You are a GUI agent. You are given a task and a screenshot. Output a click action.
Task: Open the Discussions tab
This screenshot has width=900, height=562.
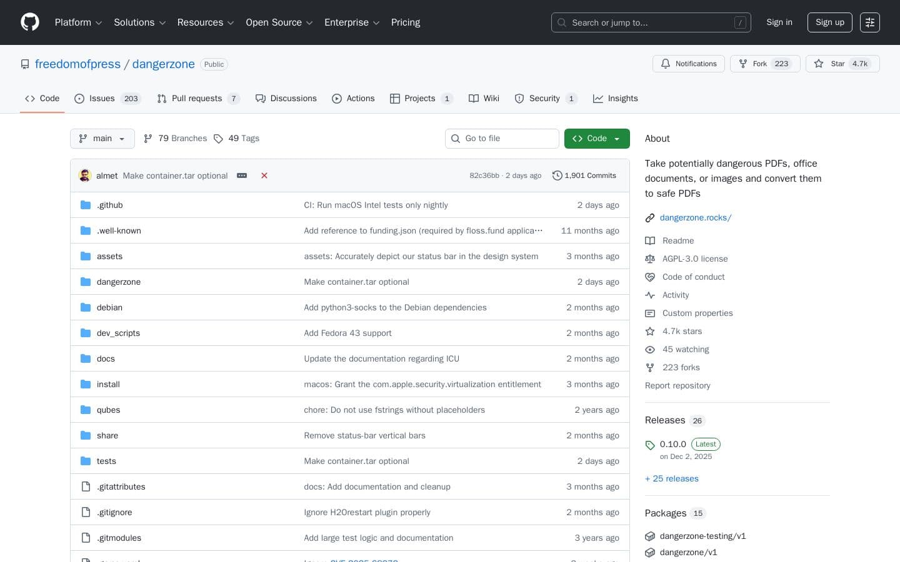[286, 99]
